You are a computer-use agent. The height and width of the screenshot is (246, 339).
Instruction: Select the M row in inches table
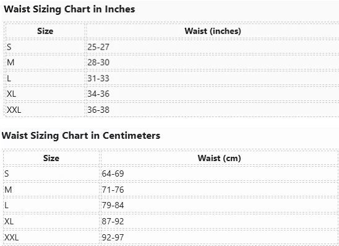173,63
